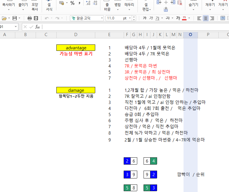
Task: Select the yellow advantage cell
Action: (x=76, y=48)
